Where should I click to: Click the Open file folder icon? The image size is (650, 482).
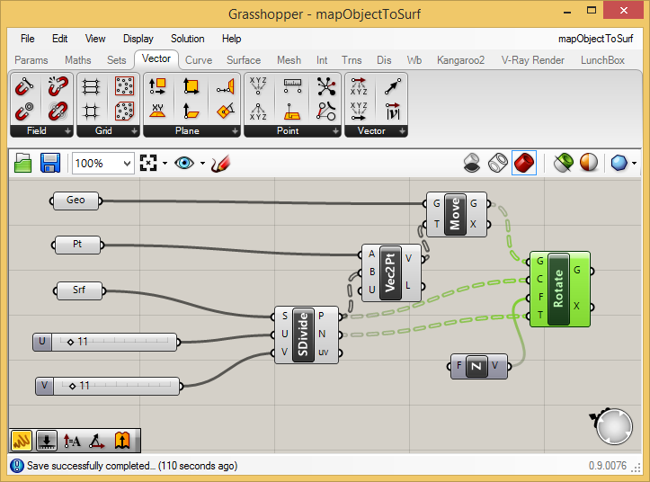coord(23,163)
